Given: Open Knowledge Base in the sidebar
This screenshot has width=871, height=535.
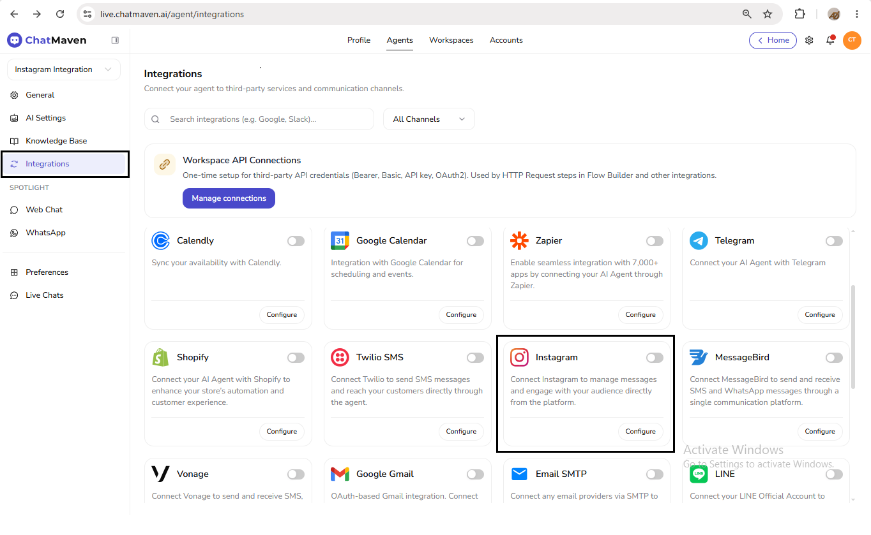Looking at the screenshot, I should tap(64, 141).
